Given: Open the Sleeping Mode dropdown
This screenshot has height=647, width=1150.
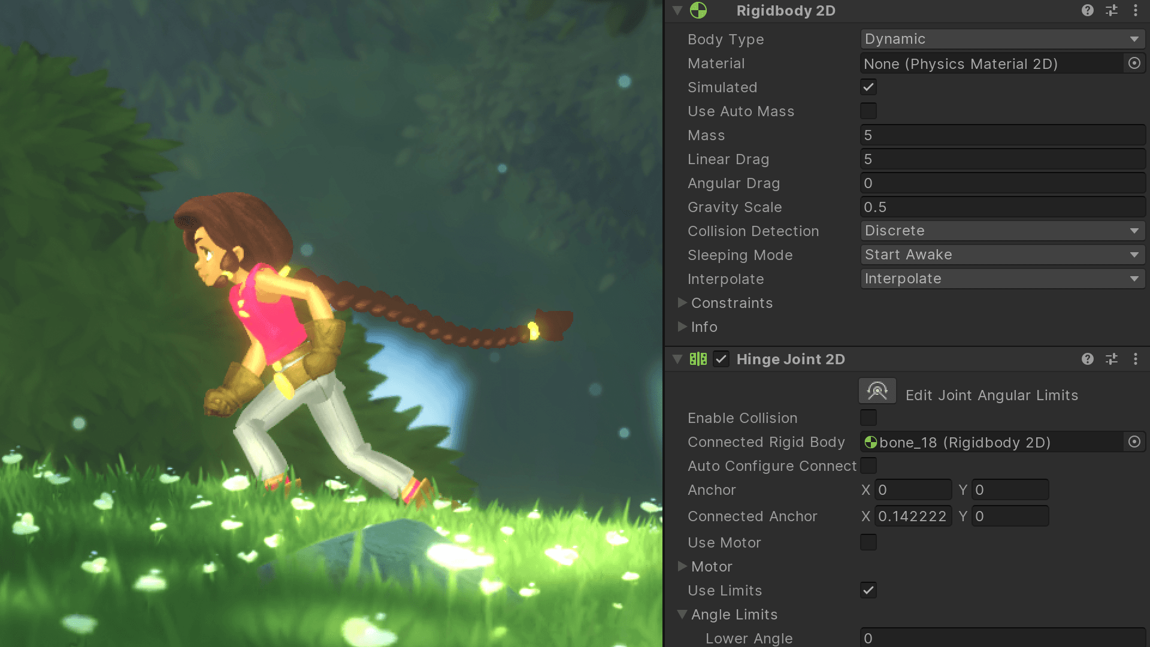Looking at the screenshot, I should (1003, 255).
